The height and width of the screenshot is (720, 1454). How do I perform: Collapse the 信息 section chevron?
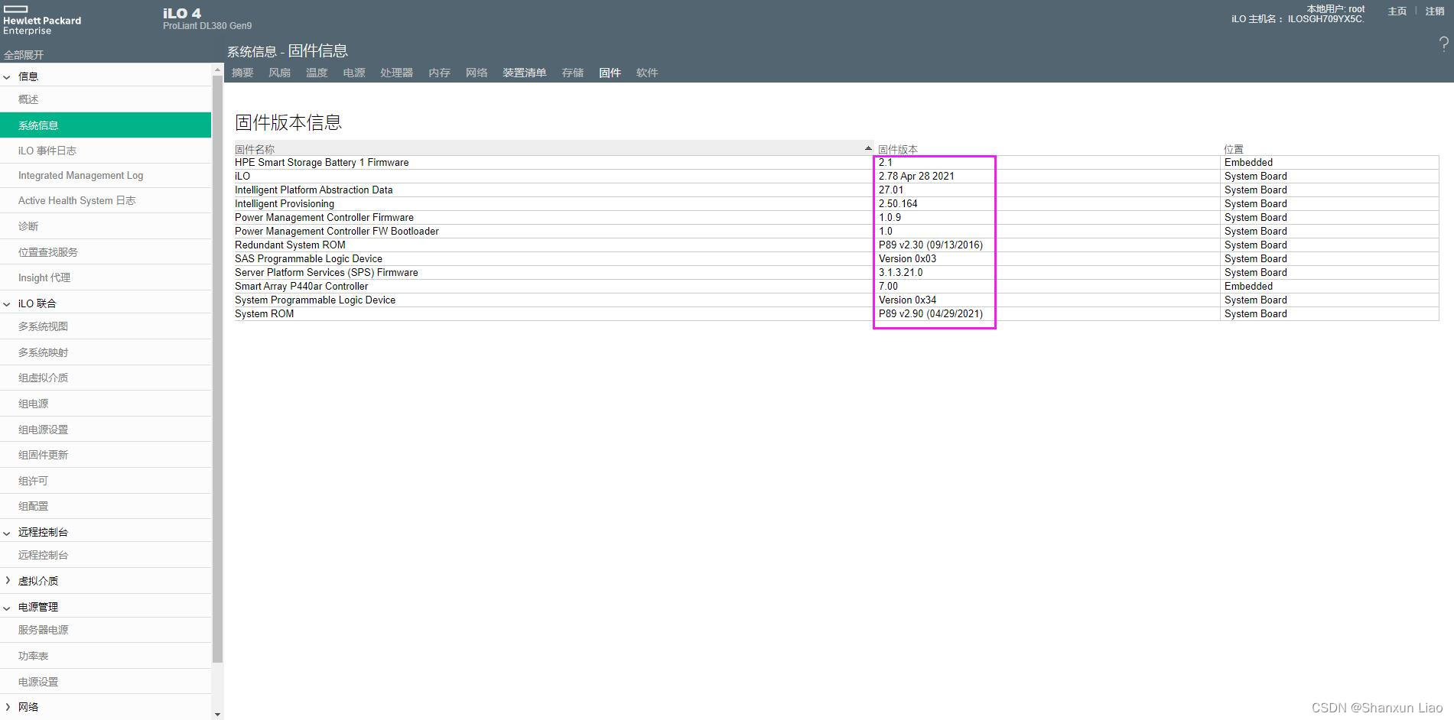click(x=7, y=76)
